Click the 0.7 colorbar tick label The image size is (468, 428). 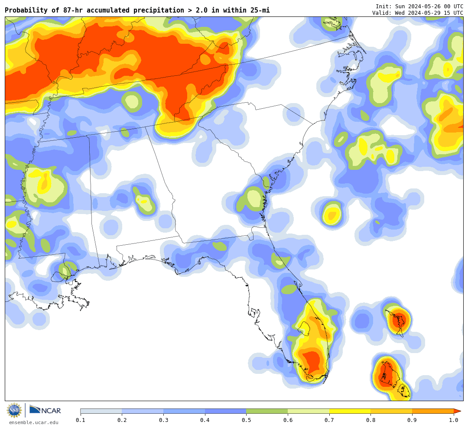tap(329, 420)
